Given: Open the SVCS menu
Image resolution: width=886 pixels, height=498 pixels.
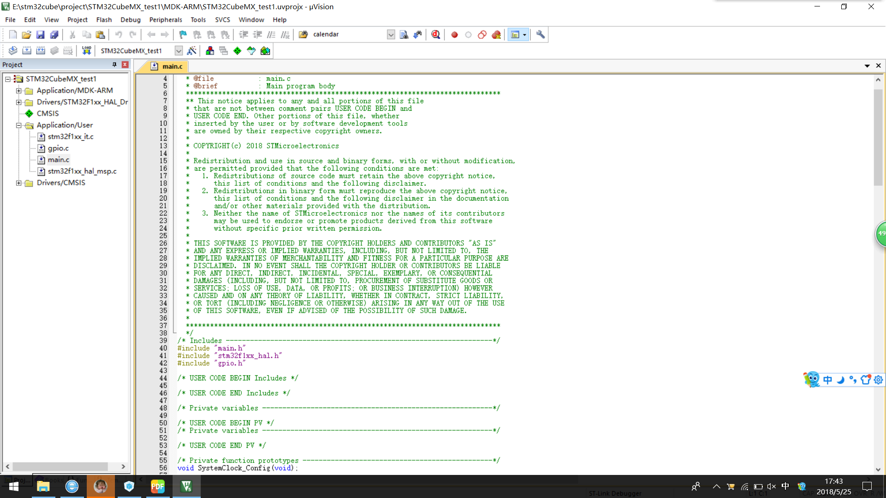Looking at the screenshot, I should [x=222, y=20].
